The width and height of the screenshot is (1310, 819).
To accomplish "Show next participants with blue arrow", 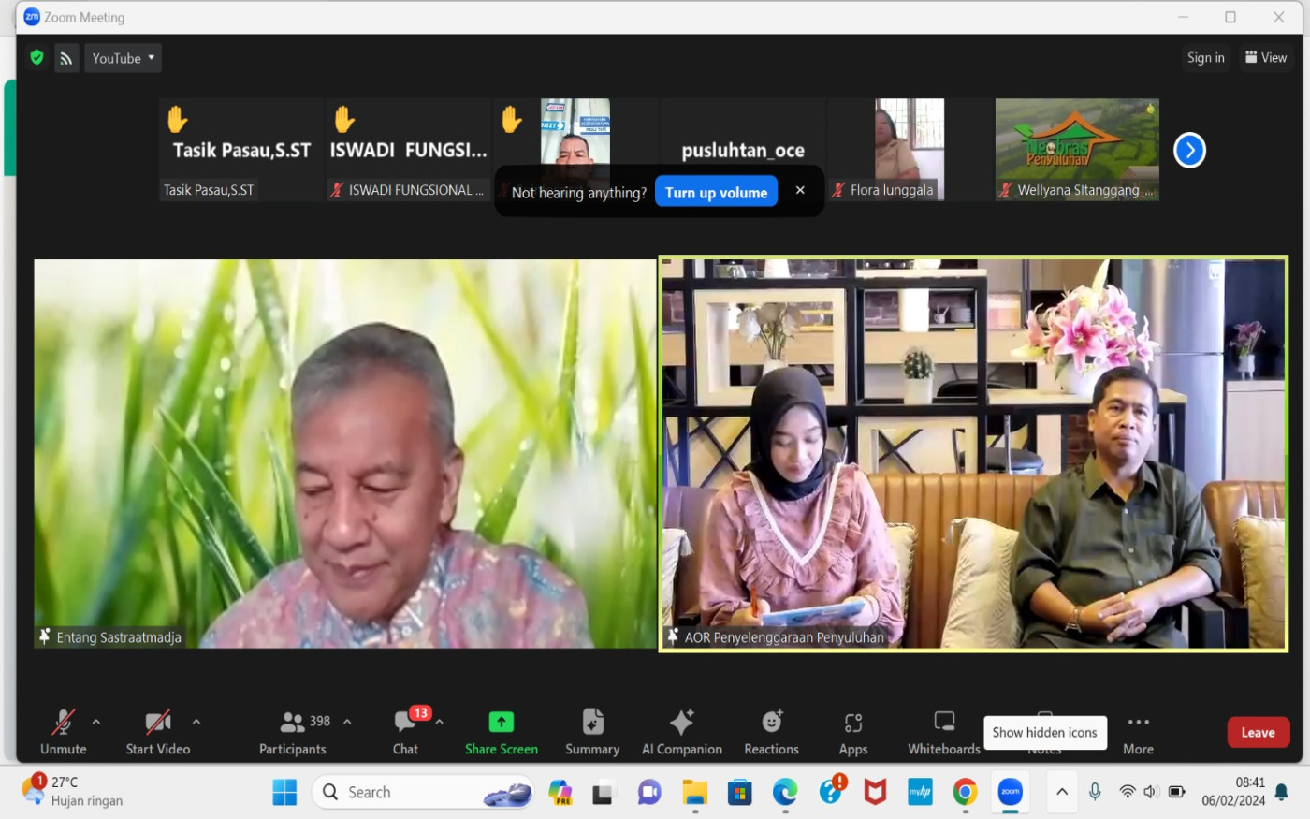I will click(1189, 150).
